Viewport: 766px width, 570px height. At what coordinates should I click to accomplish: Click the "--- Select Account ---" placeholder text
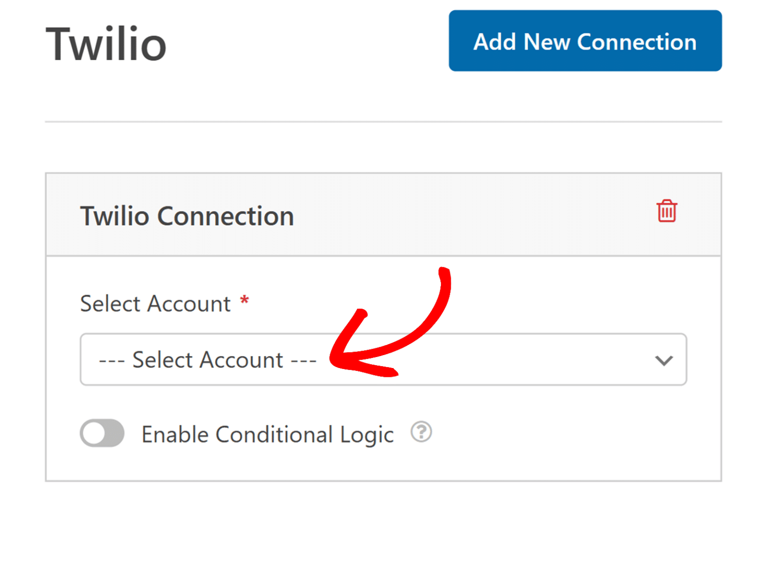coord(207,360)
